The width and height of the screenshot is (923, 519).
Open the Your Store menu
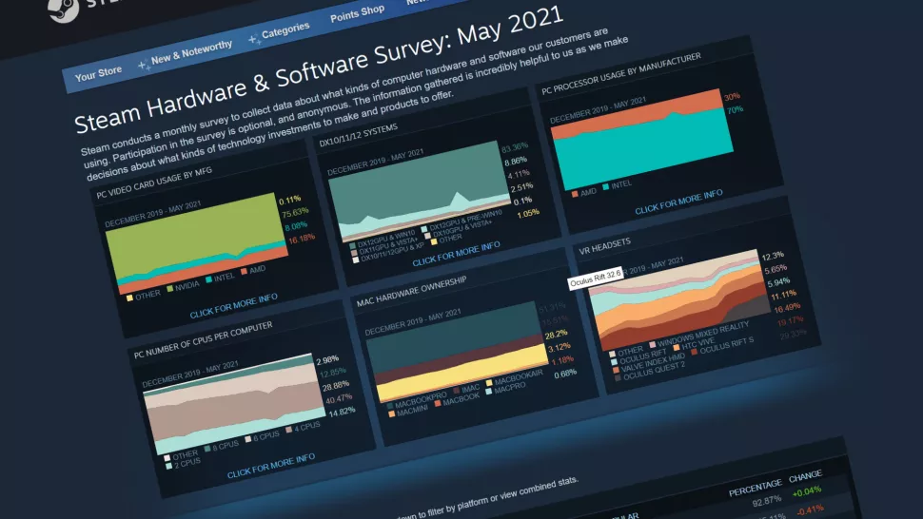click(98, 73)
